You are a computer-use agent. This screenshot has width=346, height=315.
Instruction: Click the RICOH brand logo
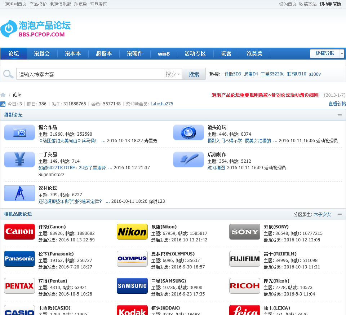click(x=245, y=286)
